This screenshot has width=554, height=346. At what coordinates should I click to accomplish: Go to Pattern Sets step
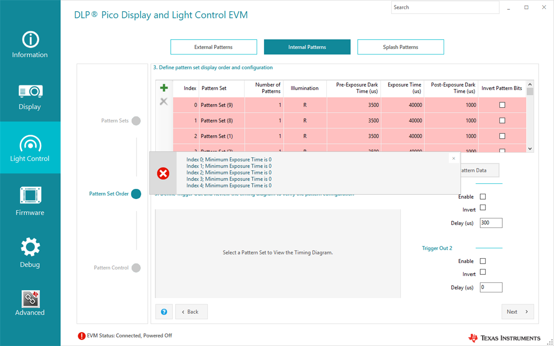121,121
